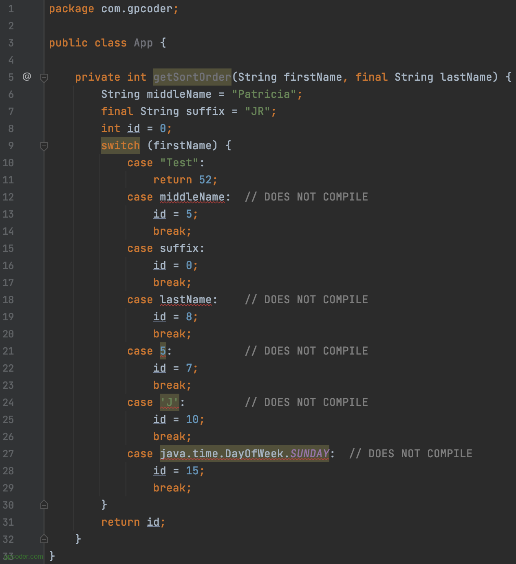Click the line number 1 in the gutter
The width and height of the screenshot is (516, 564).
pyautogui.click(x=11, y=9)
